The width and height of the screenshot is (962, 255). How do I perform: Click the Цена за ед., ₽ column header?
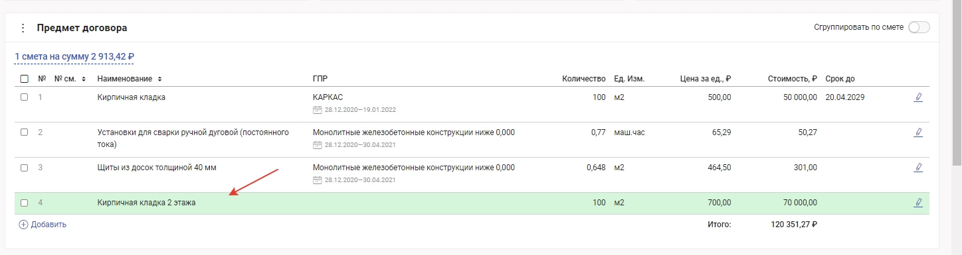[x=705, y=79]
